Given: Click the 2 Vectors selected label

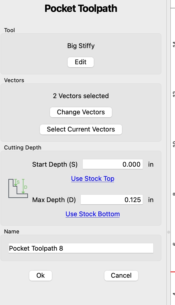Looking at the screenshot, I should (81, 96).
